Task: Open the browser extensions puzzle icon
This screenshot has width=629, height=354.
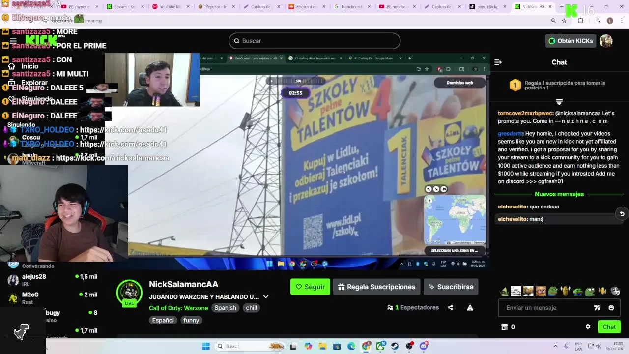Action: coord(581,21)
